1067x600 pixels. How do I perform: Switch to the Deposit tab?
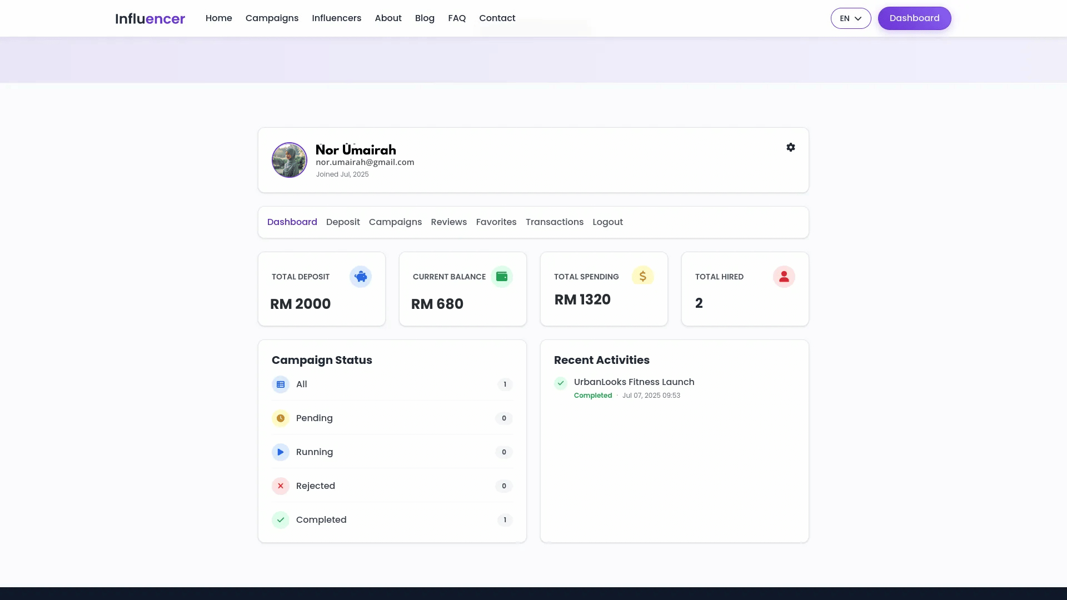coord(343,222)
